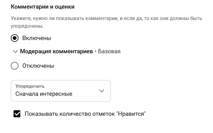Uncheck the black checkmark box
Screen dimensions: 213x133
(17, 114)
